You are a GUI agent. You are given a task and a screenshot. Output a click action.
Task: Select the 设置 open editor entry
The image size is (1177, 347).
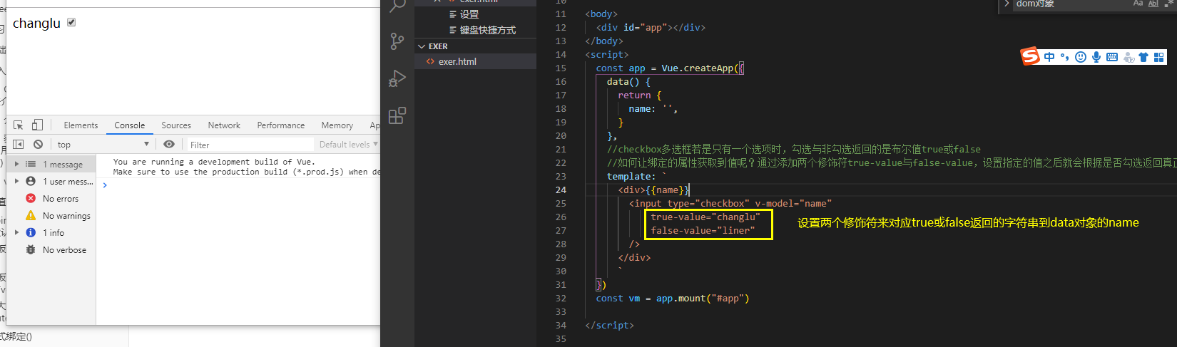coord(469,14)
